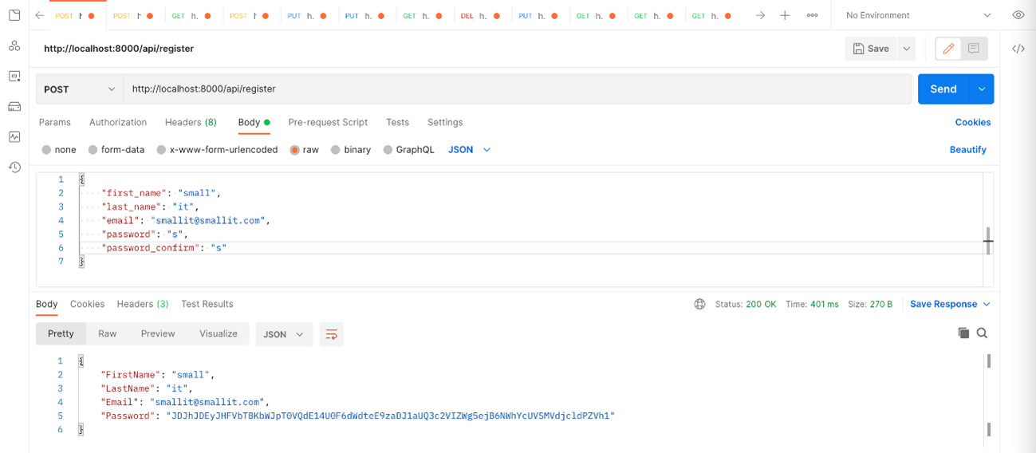1036x453 pixels.
Task: Open the response JSON format dropdown
Action: 283,334
